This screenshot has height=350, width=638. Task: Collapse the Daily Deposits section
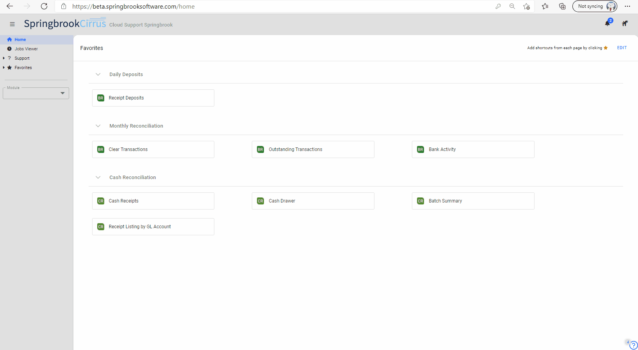tap(98, 75)
